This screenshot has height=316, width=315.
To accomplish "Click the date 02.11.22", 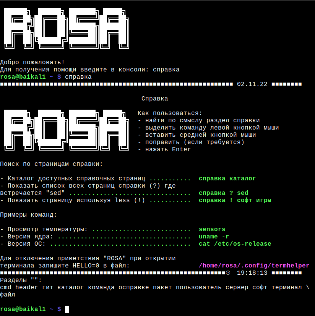I will click(x=252, y=84).
